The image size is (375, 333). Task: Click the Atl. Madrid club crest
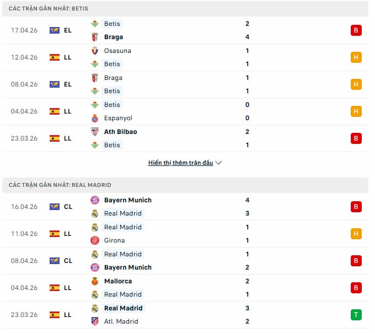(95, 321)
